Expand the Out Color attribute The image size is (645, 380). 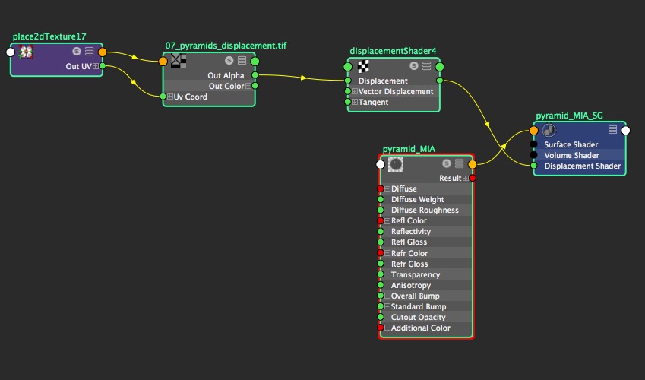click(x=248, y=86)
